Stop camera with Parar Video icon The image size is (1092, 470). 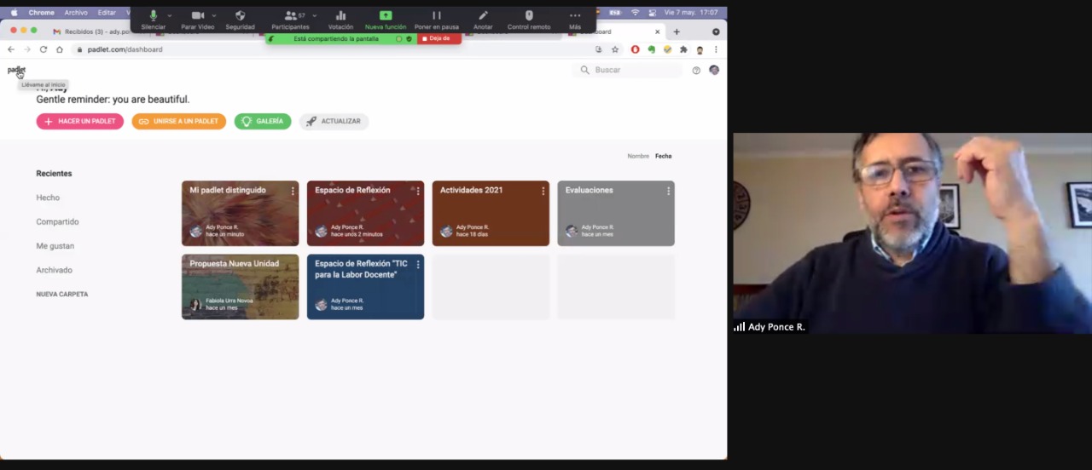click(x=198, y=15)
